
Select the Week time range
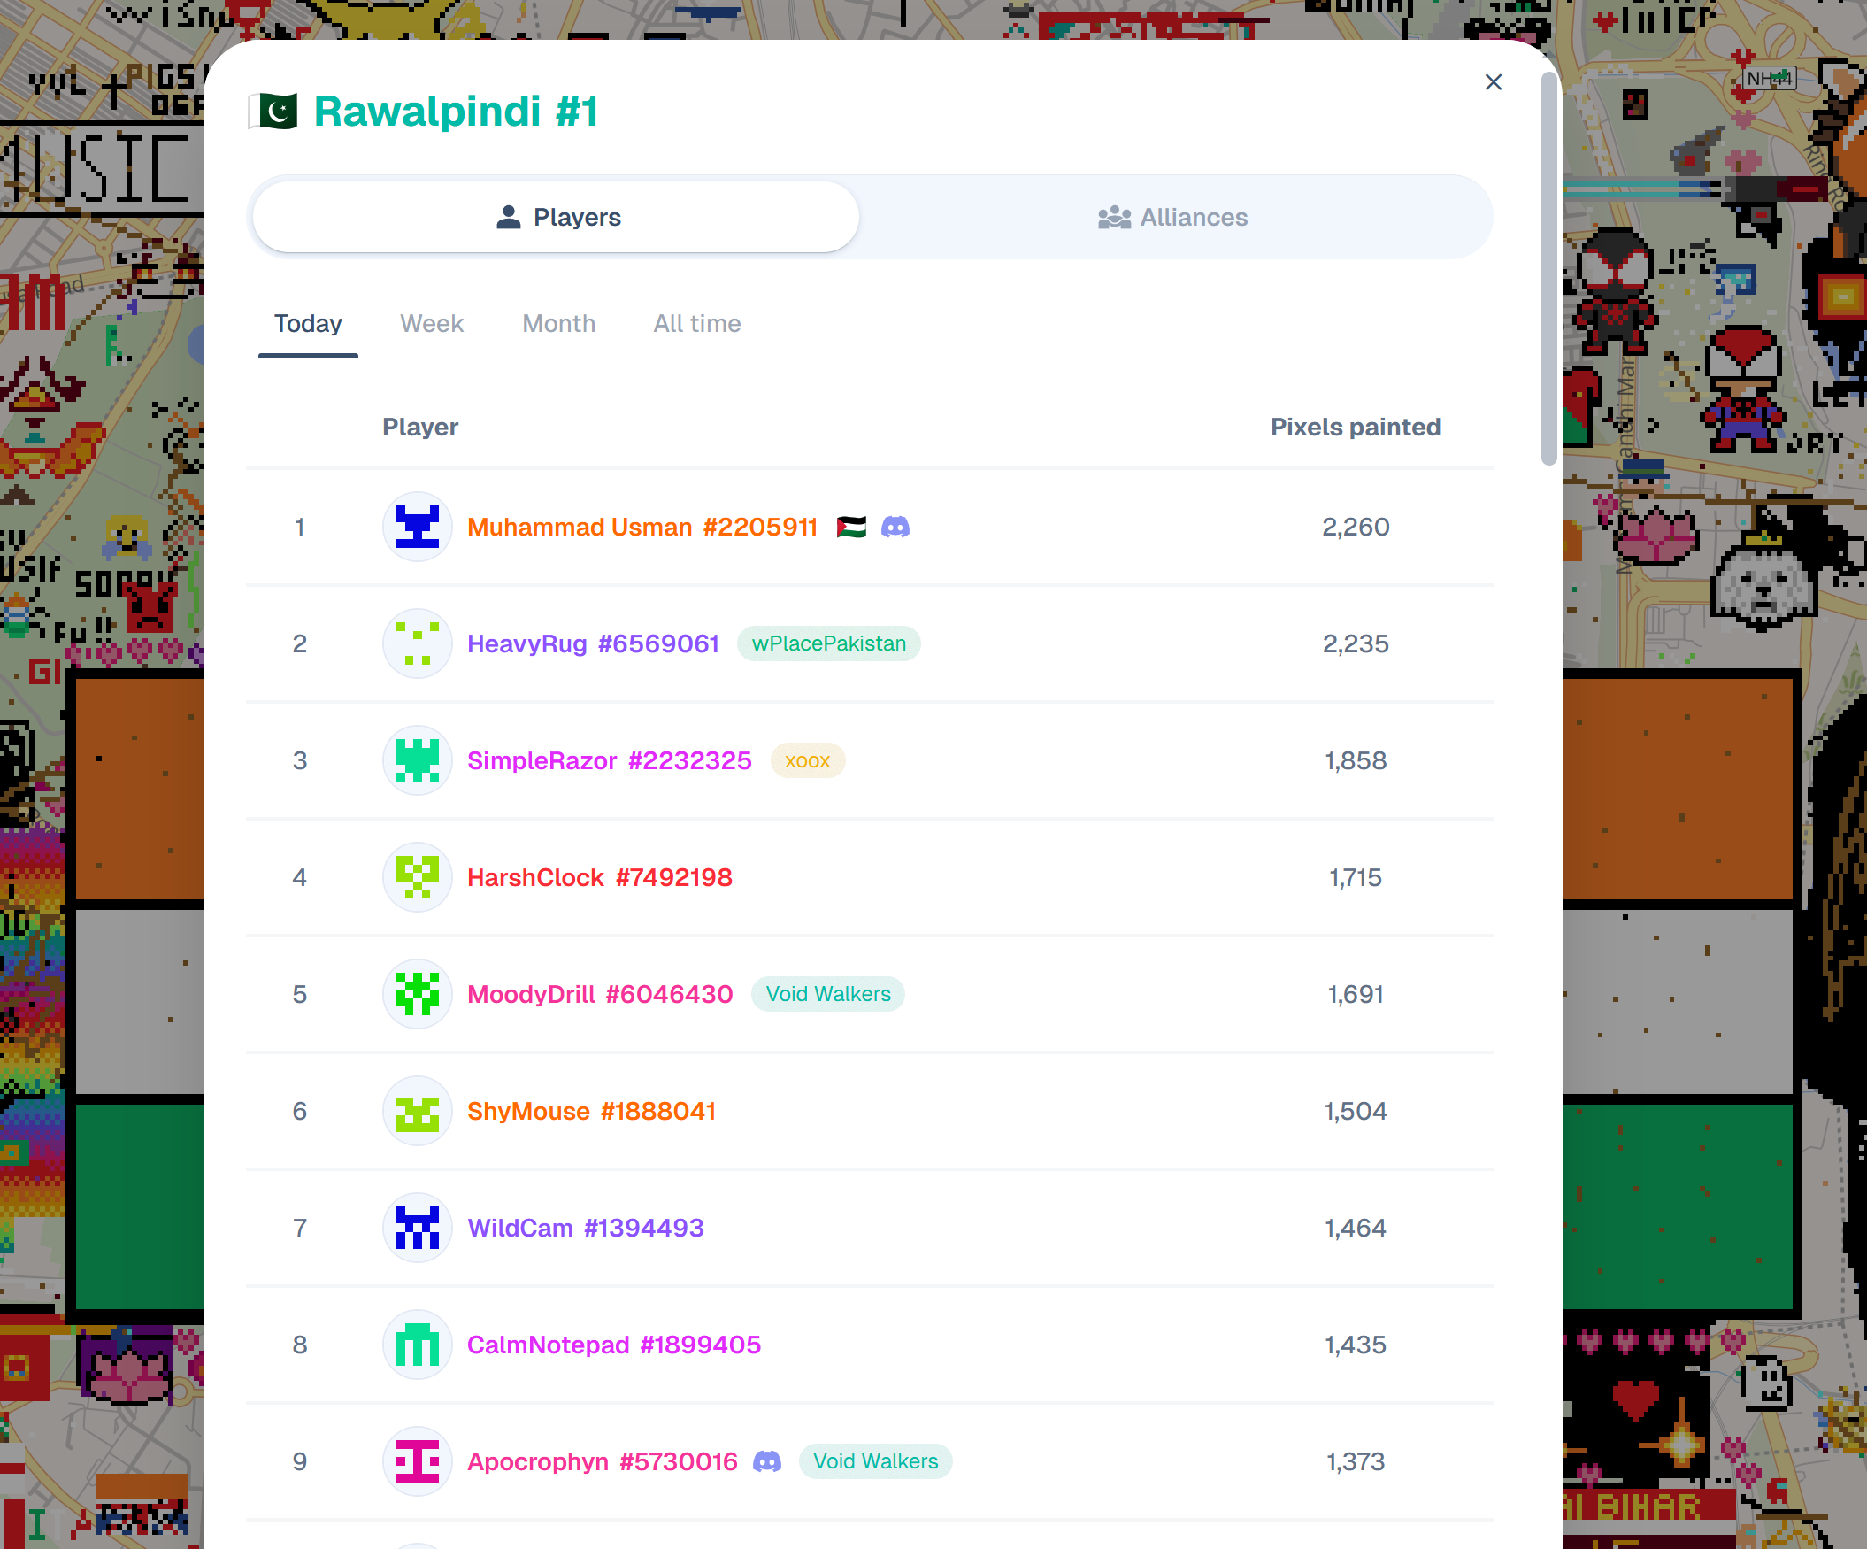point(431,324)
